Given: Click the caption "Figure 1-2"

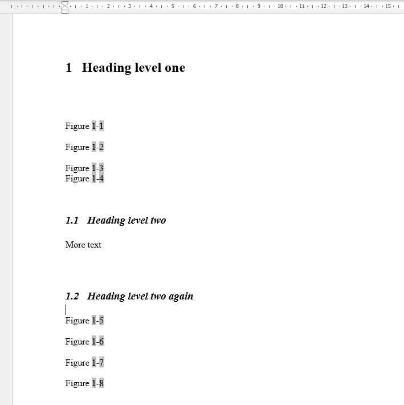Looking at the screenshot, I should pos(85,147).
